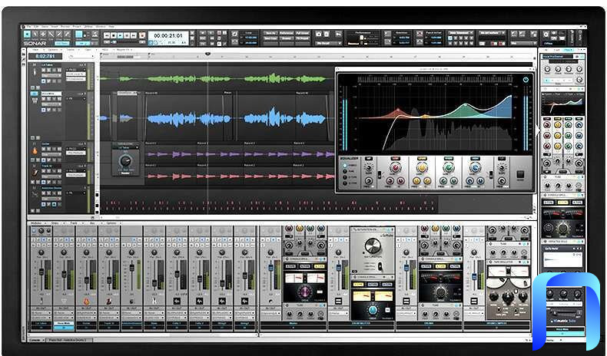The width and height of the screenshot is (607, 356).
Task: Toggle the yellow band enable label above its knob
Action: point(422,159)
